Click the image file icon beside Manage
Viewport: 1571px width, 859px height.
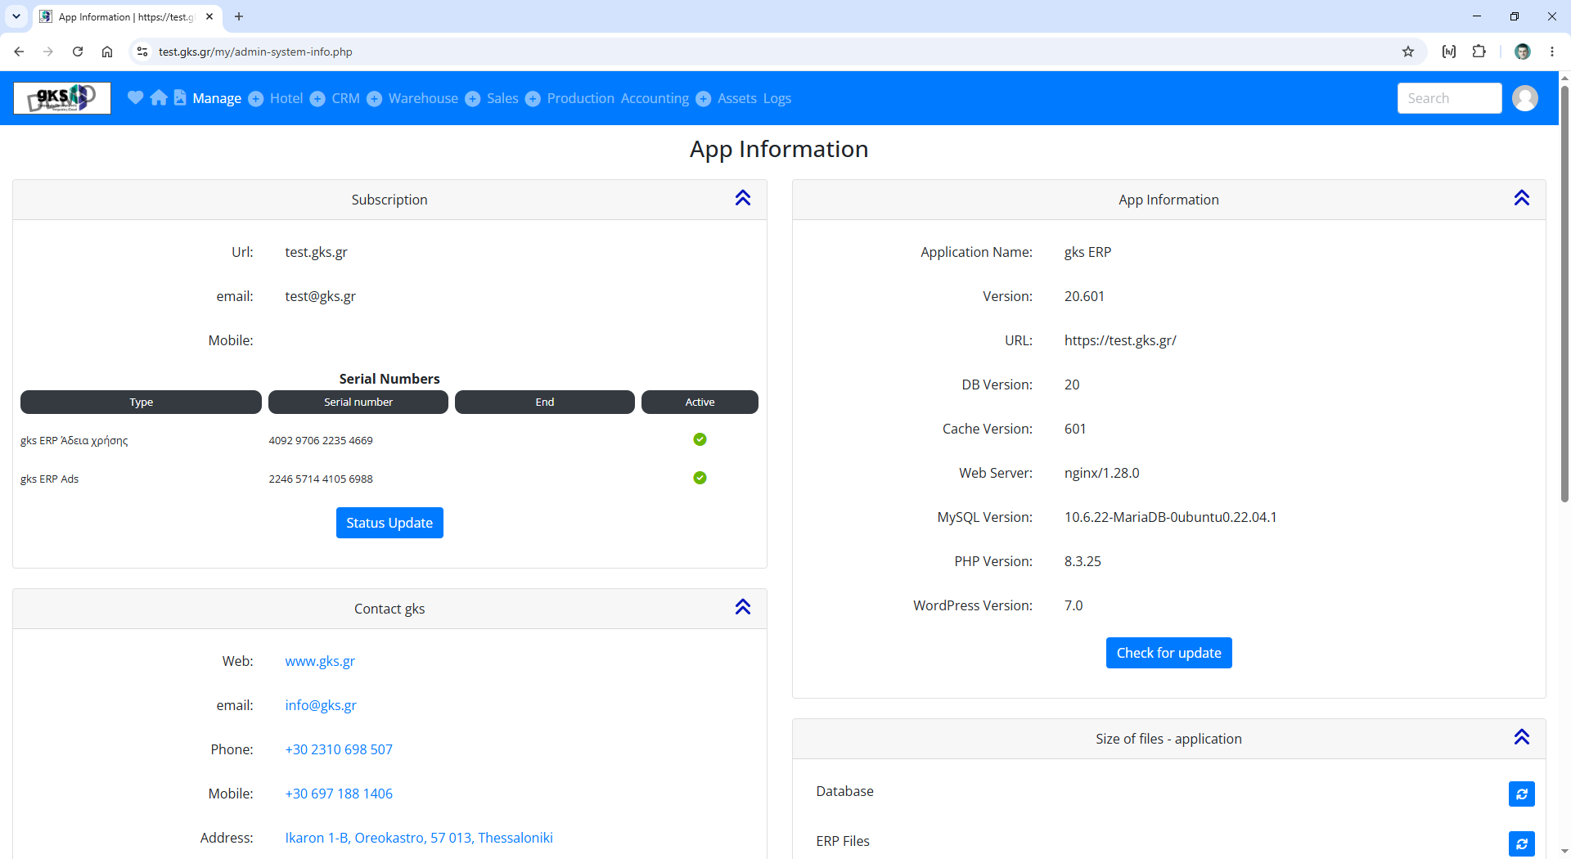tap(180, 97)
